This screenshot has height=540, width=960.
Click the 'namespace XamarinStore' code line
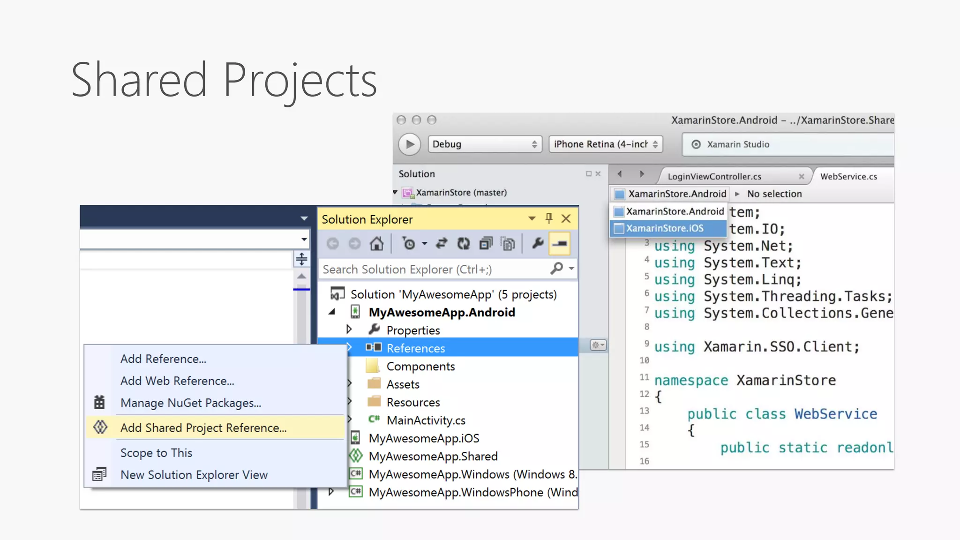pyautogui.click(x=745, y=380)
